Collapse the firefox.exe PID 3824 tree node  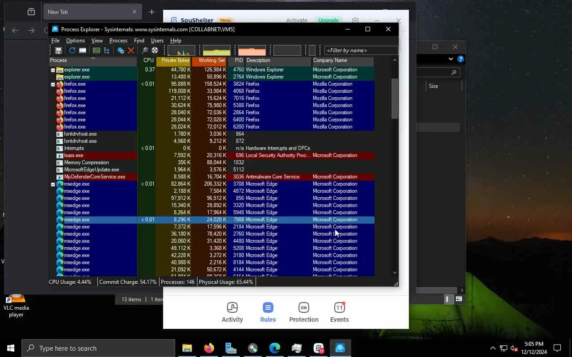click(x=53, y=84)
